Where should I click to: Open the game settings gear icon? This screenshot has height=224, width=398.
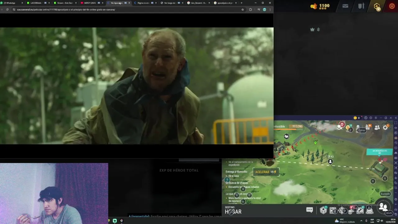(x=385, y=127)
